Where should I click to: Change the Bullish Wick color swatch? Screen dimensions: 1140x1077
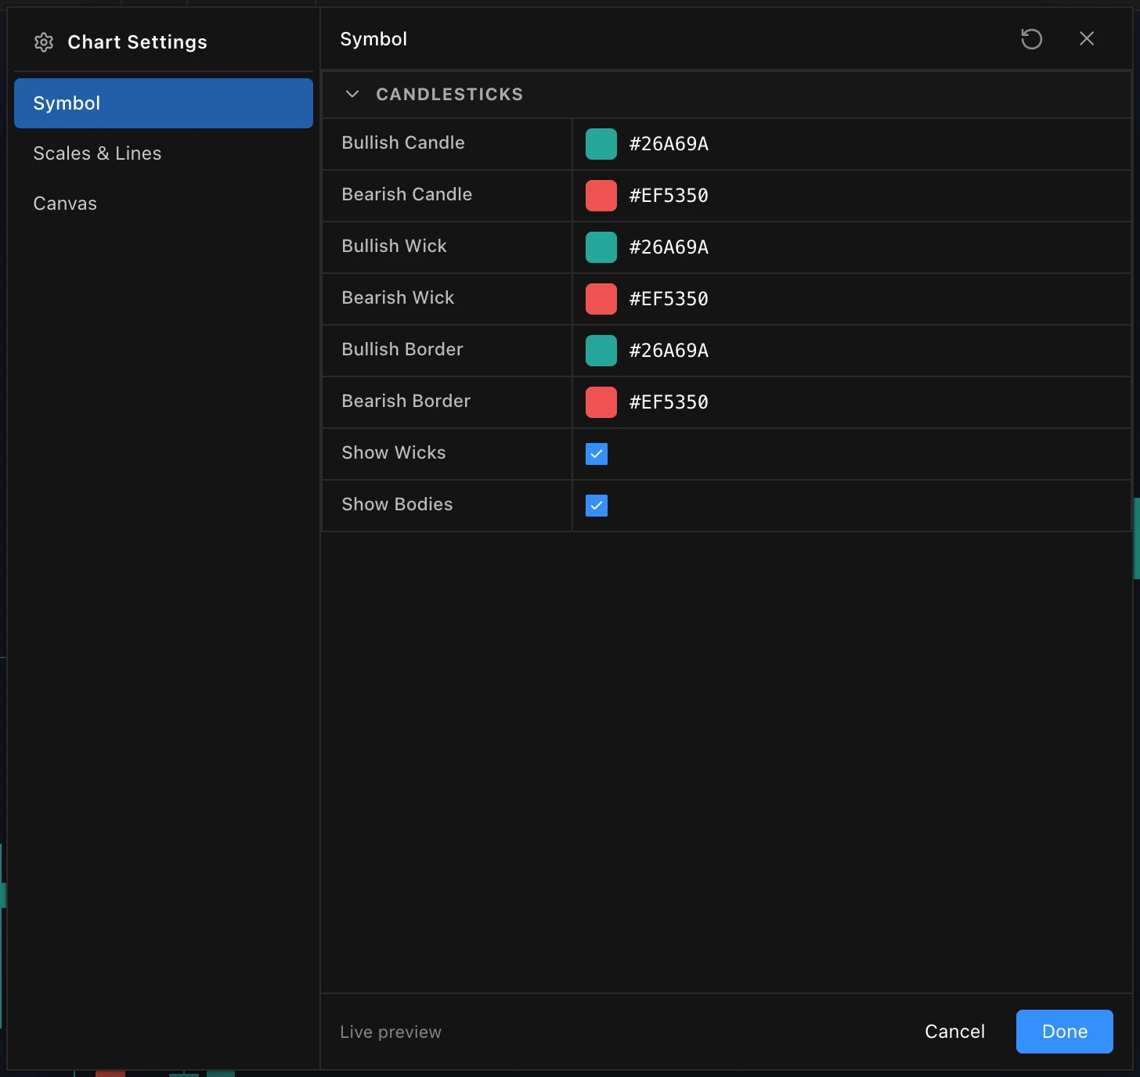click(601, 247)
